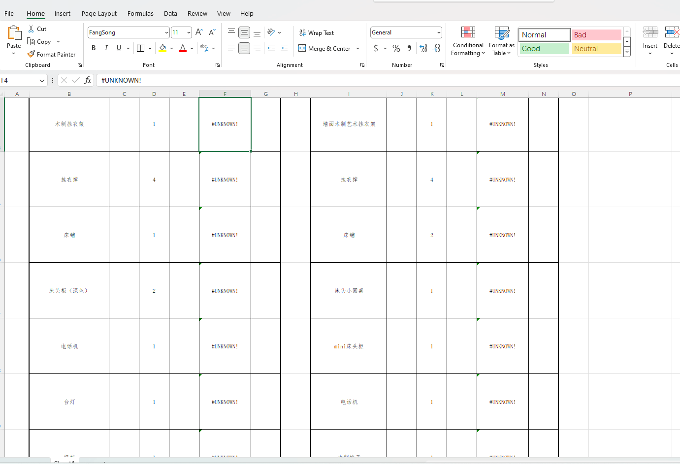Decrease font size with small A
Image resolution: width=680 pixels, height=464 pixels.
point(212,32)
